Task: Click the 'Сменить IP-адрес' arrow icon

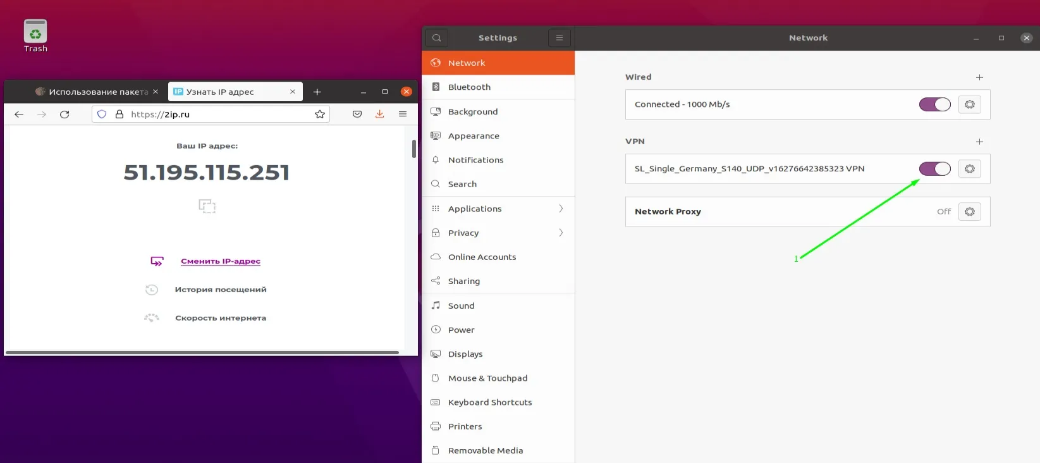Action: [157, 261]
